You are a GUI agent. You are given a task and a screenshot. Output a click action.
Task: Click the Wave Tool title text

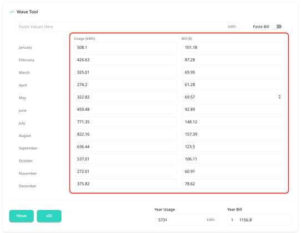(x=27, y=12)
